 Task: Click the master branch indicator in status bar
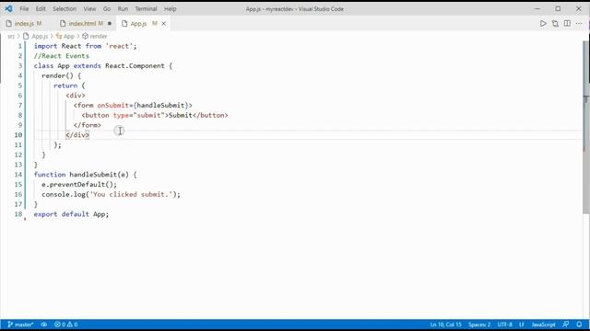click(20, 325)
